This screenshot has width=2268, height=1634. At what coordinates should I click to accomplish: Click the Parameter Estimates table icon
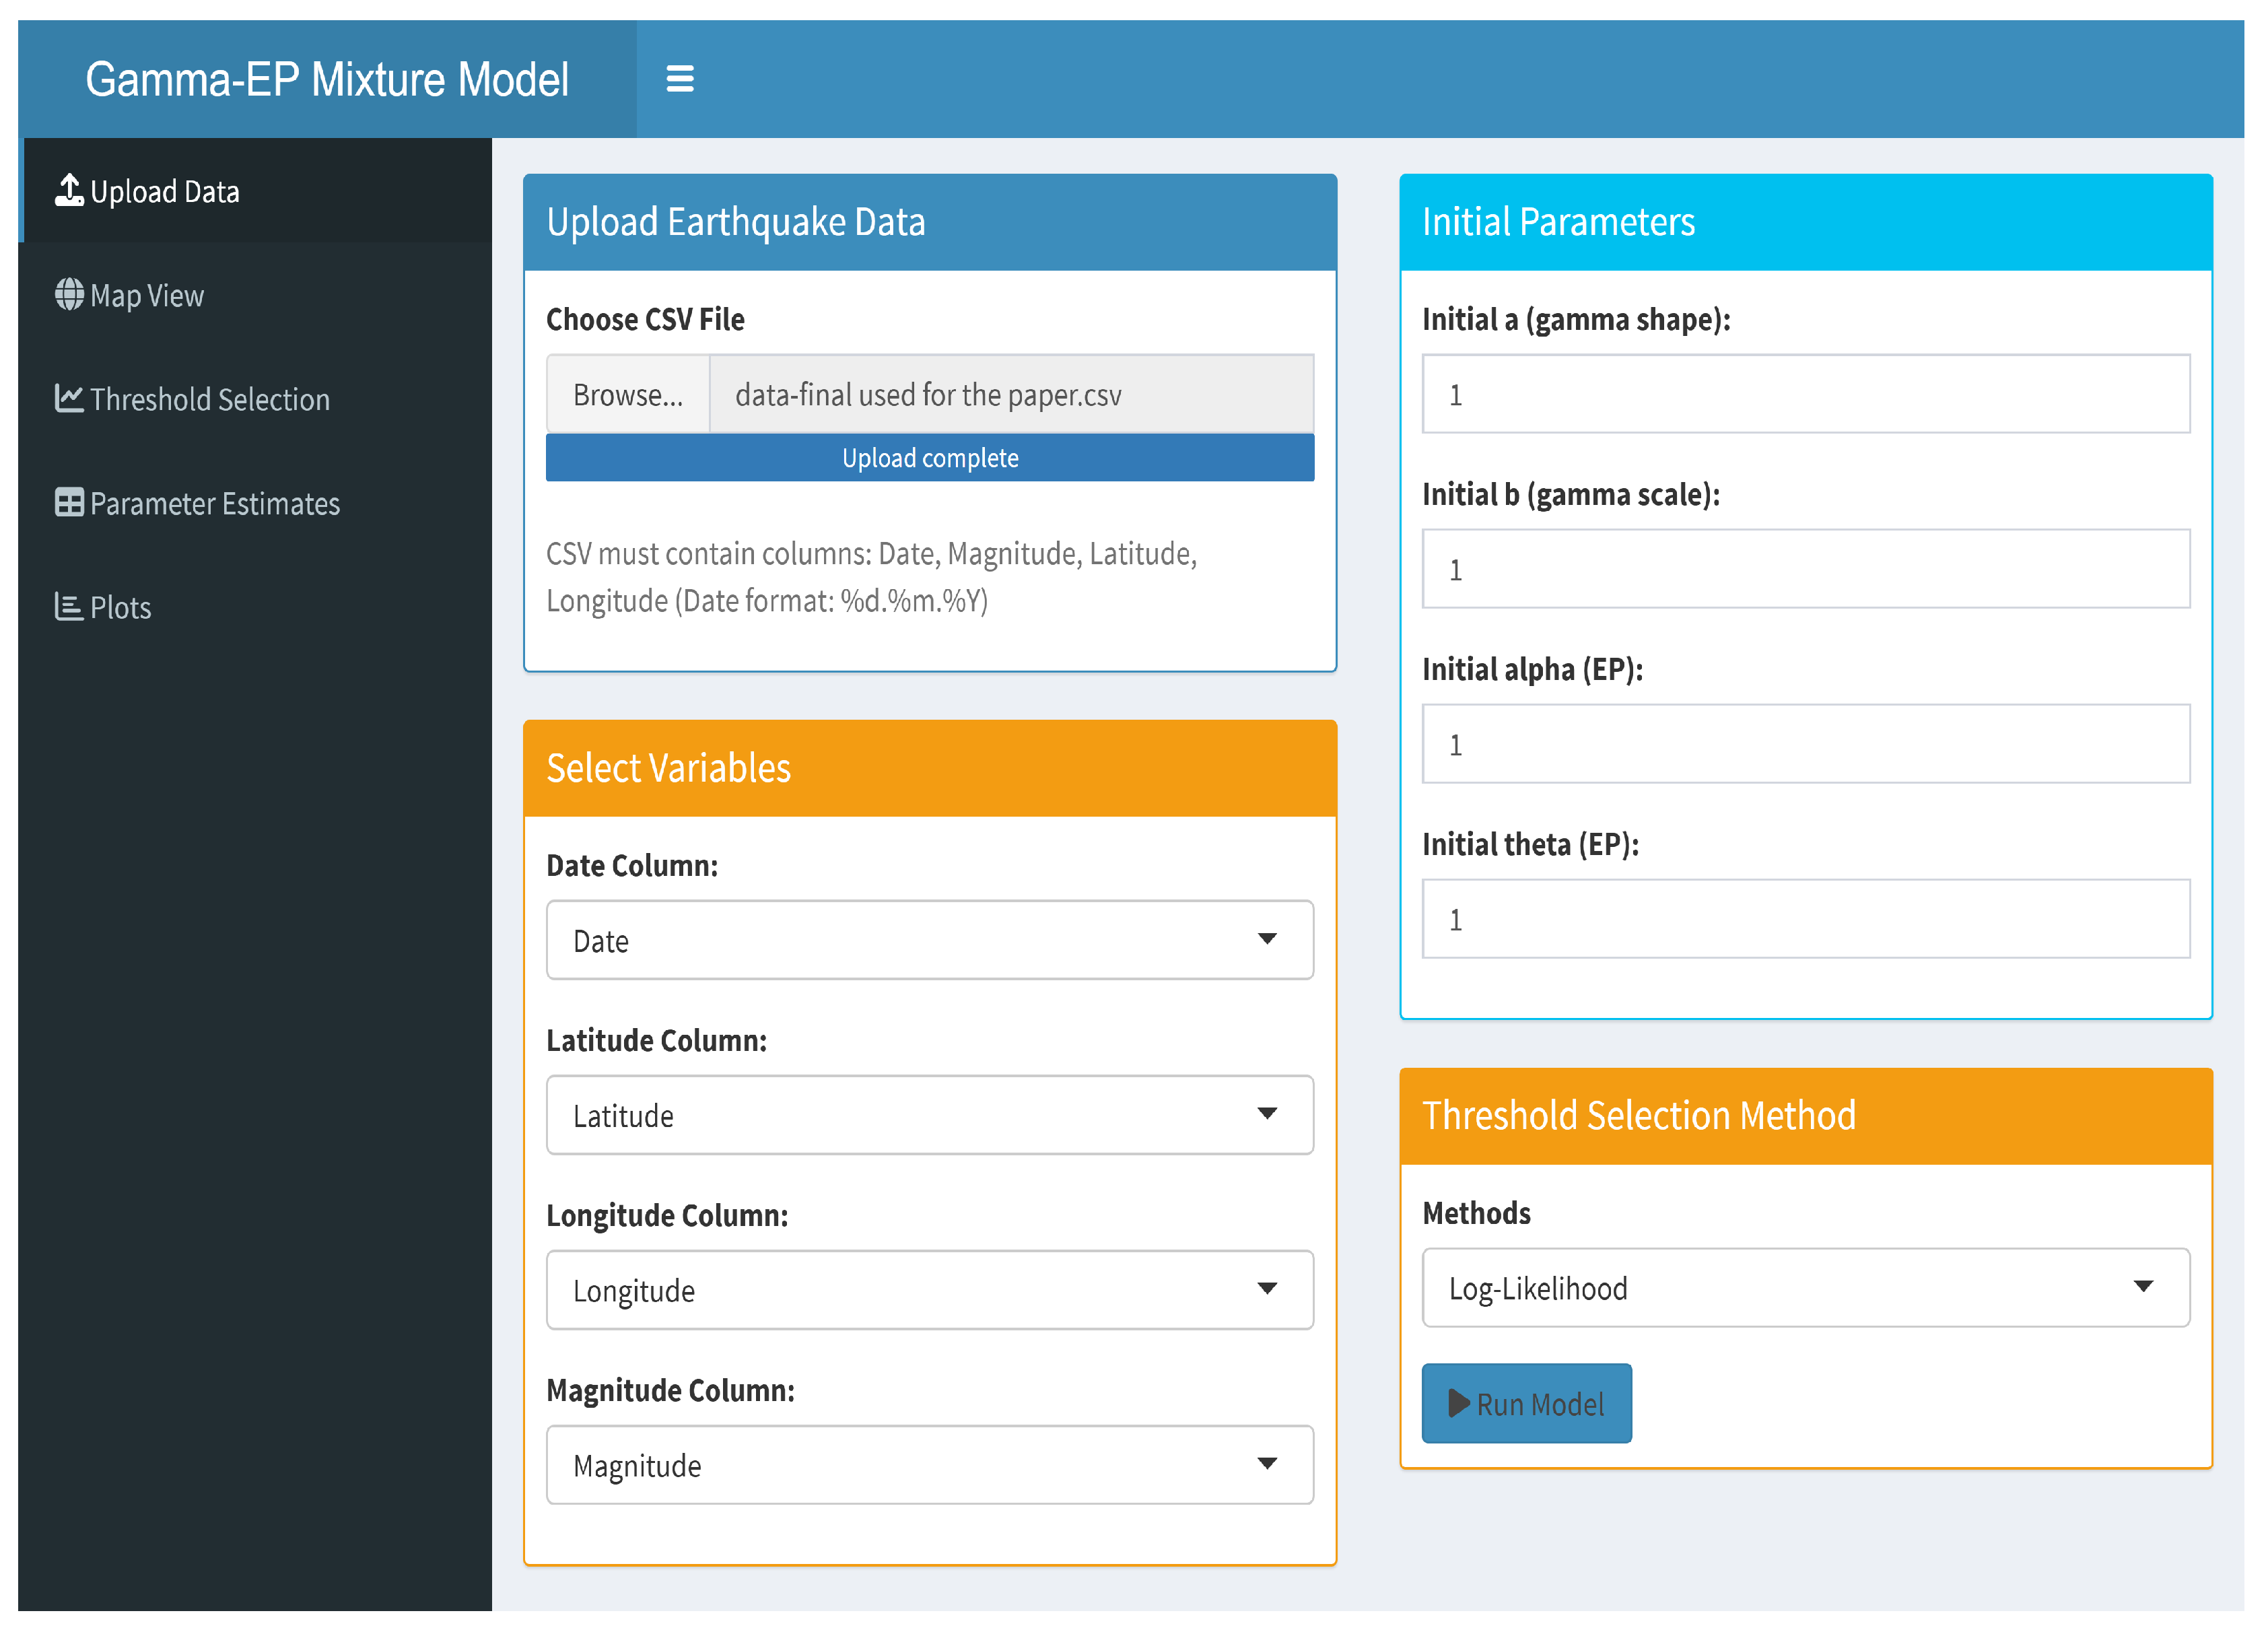(x=69, y=502)
